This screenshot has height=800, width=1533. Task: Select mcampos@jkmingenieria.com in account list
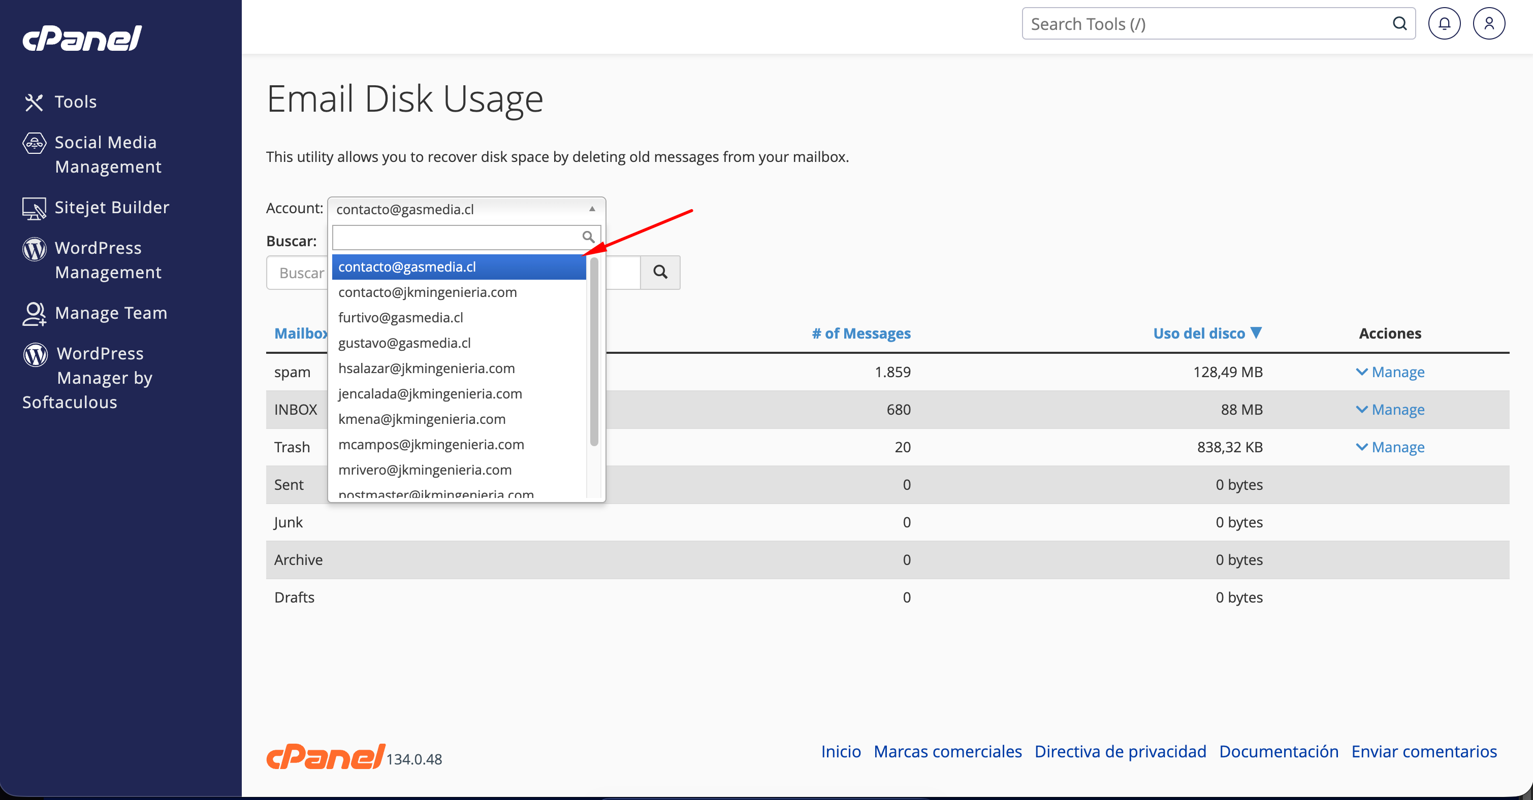tap(459, 445)
